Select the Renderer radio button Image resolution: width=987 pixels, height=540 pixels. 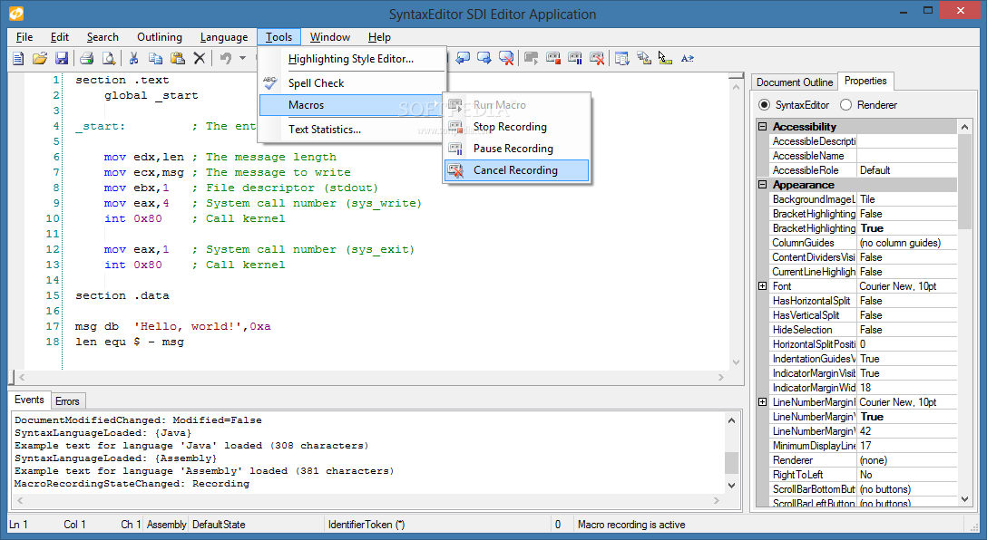coord(845,105)
